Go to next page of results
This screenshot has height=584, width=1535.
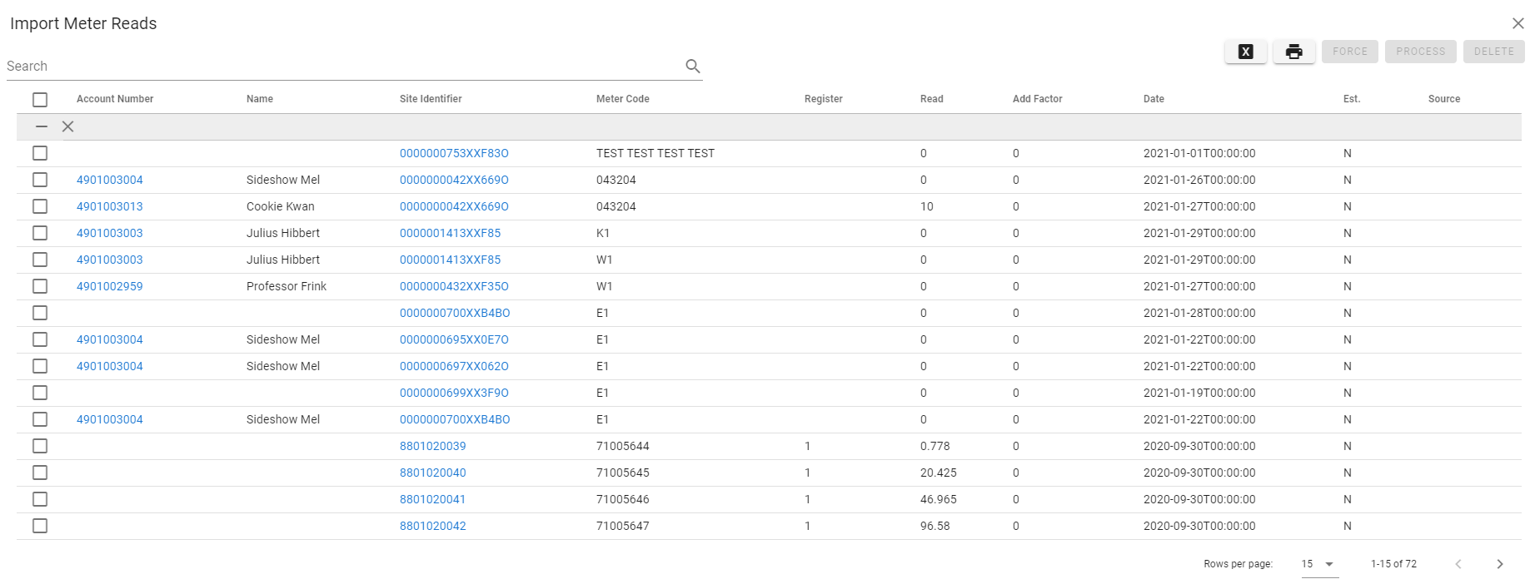[x=1499, y=564]
